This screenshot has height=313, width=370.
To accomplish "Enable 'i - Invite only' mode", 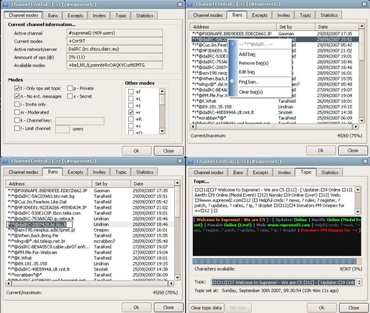I will (x=17, y=104).
